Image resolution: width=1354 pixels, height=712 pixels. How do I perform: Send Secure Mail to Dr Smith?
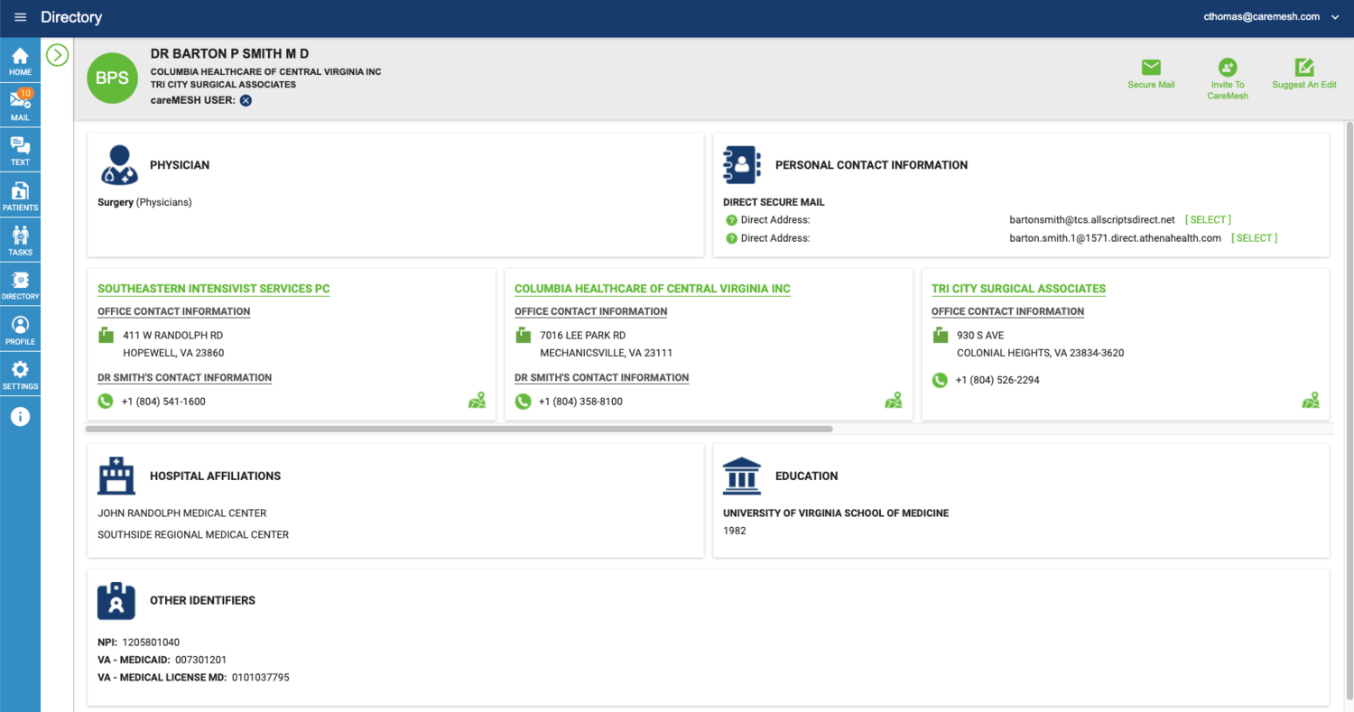(1151, 74)
